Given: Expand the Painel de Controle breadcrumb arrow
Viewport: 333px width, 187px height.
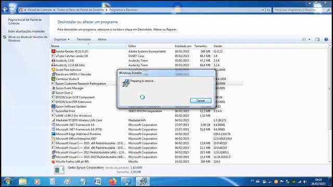Looking at the screenshot, I should 54,10.
